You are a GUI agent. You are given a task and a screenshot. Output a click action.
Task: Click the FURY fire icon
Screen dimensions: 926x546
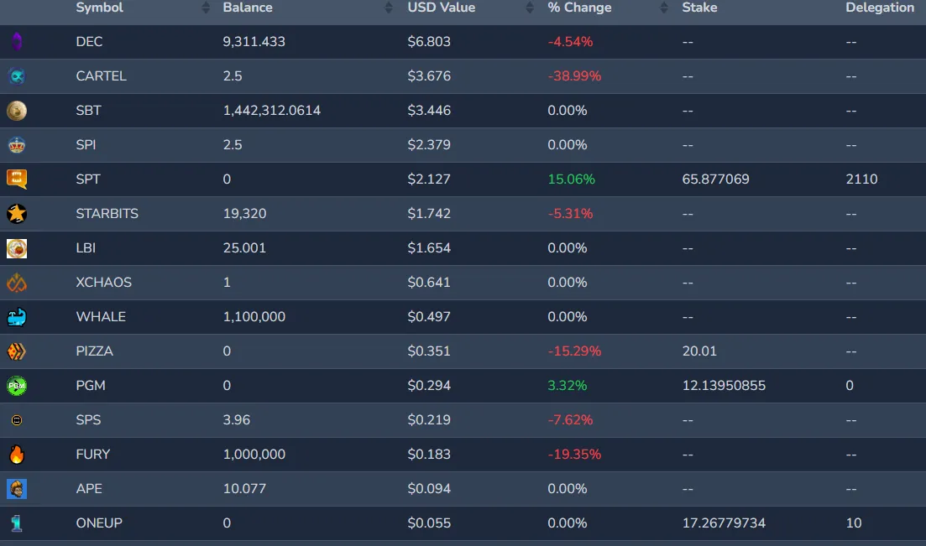17,455
